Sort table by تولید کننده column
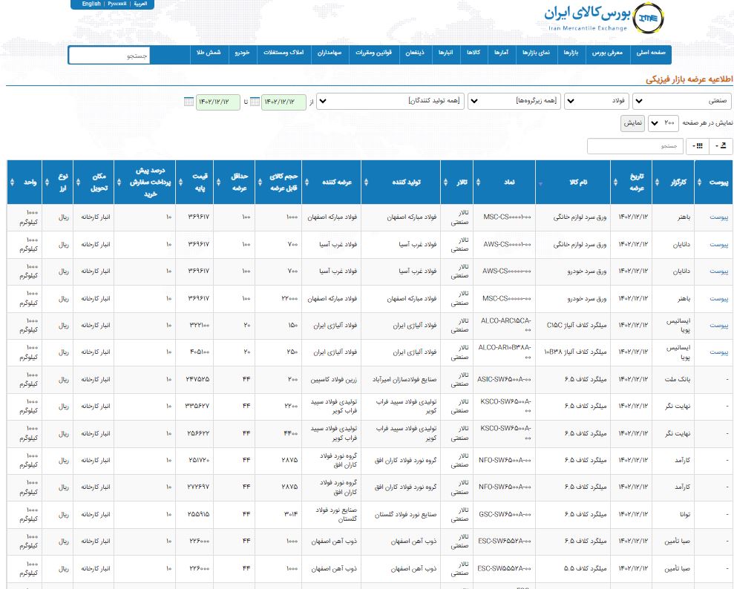The width and height of the screenshot is (734, 589). [366, 182]
